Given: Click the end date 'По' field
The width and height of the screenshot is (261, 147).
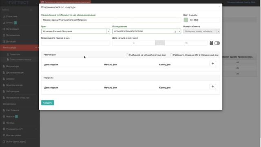Looking at the screenshot, I should 186,43.
